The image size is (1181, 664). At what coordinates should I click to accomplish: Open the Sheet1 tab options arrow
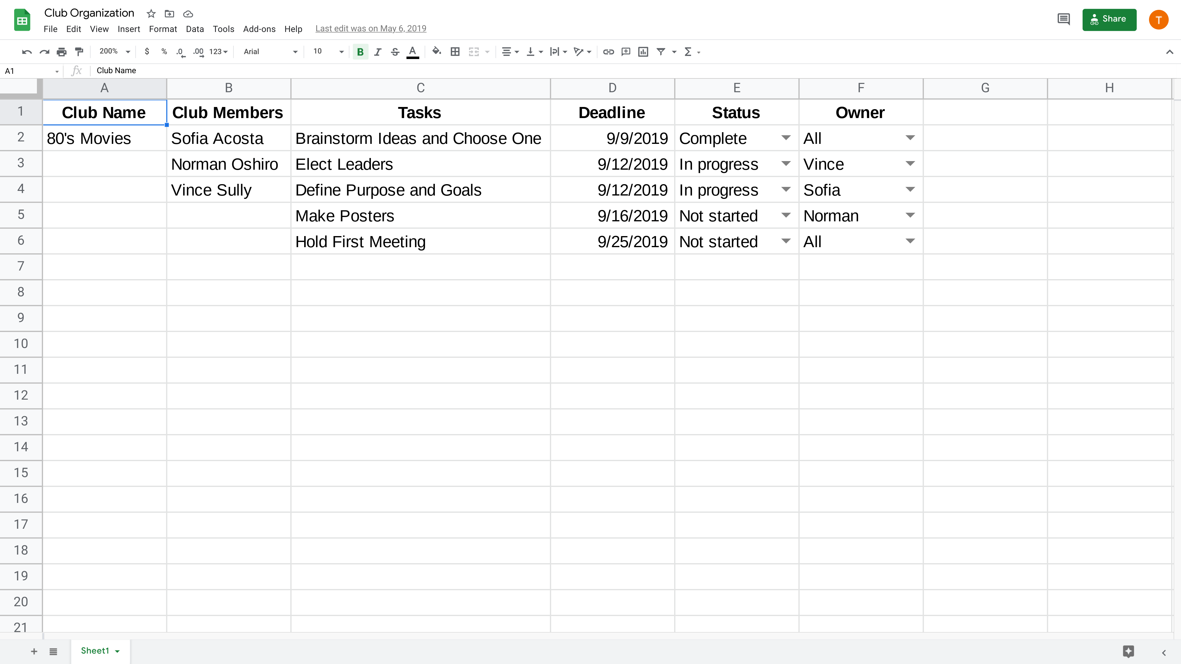point(117,651)
